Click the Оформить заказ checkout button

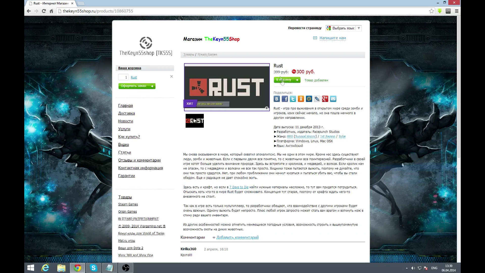(137, 86)
